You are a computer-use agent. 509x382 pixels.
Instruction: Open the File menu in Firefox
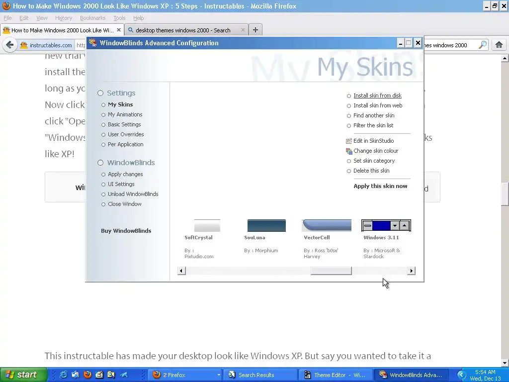click(x=7, y=18)
